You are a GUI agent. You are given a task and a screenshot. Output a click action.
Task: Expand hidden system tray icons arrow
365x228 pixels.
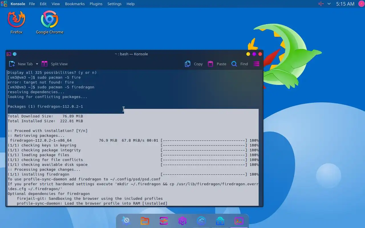(x=329, y=4)
